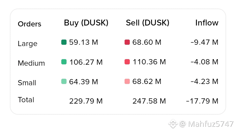
Task: Click the dark red Large sell swatch
Action: [x=127, y=42]
